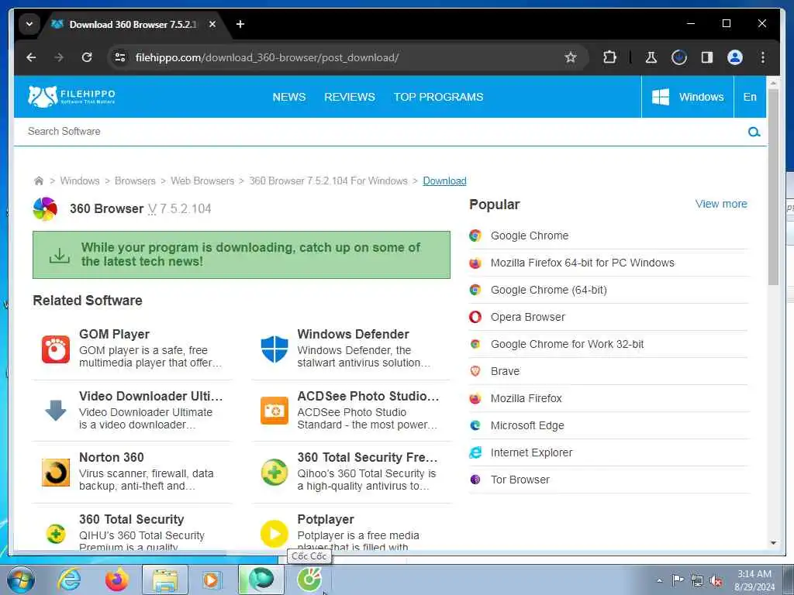Click the Video Downloader Ultimate arrow icon
This screenshot has height=595, width=794.
[56, 411]
